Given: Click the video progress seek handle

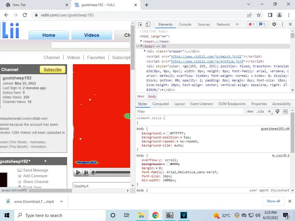Looking at the screenshot, I should point(93,172).
